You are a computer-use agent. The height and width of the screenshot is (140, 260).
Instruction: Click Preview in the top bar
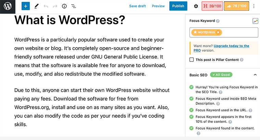(x=158, y=6)
